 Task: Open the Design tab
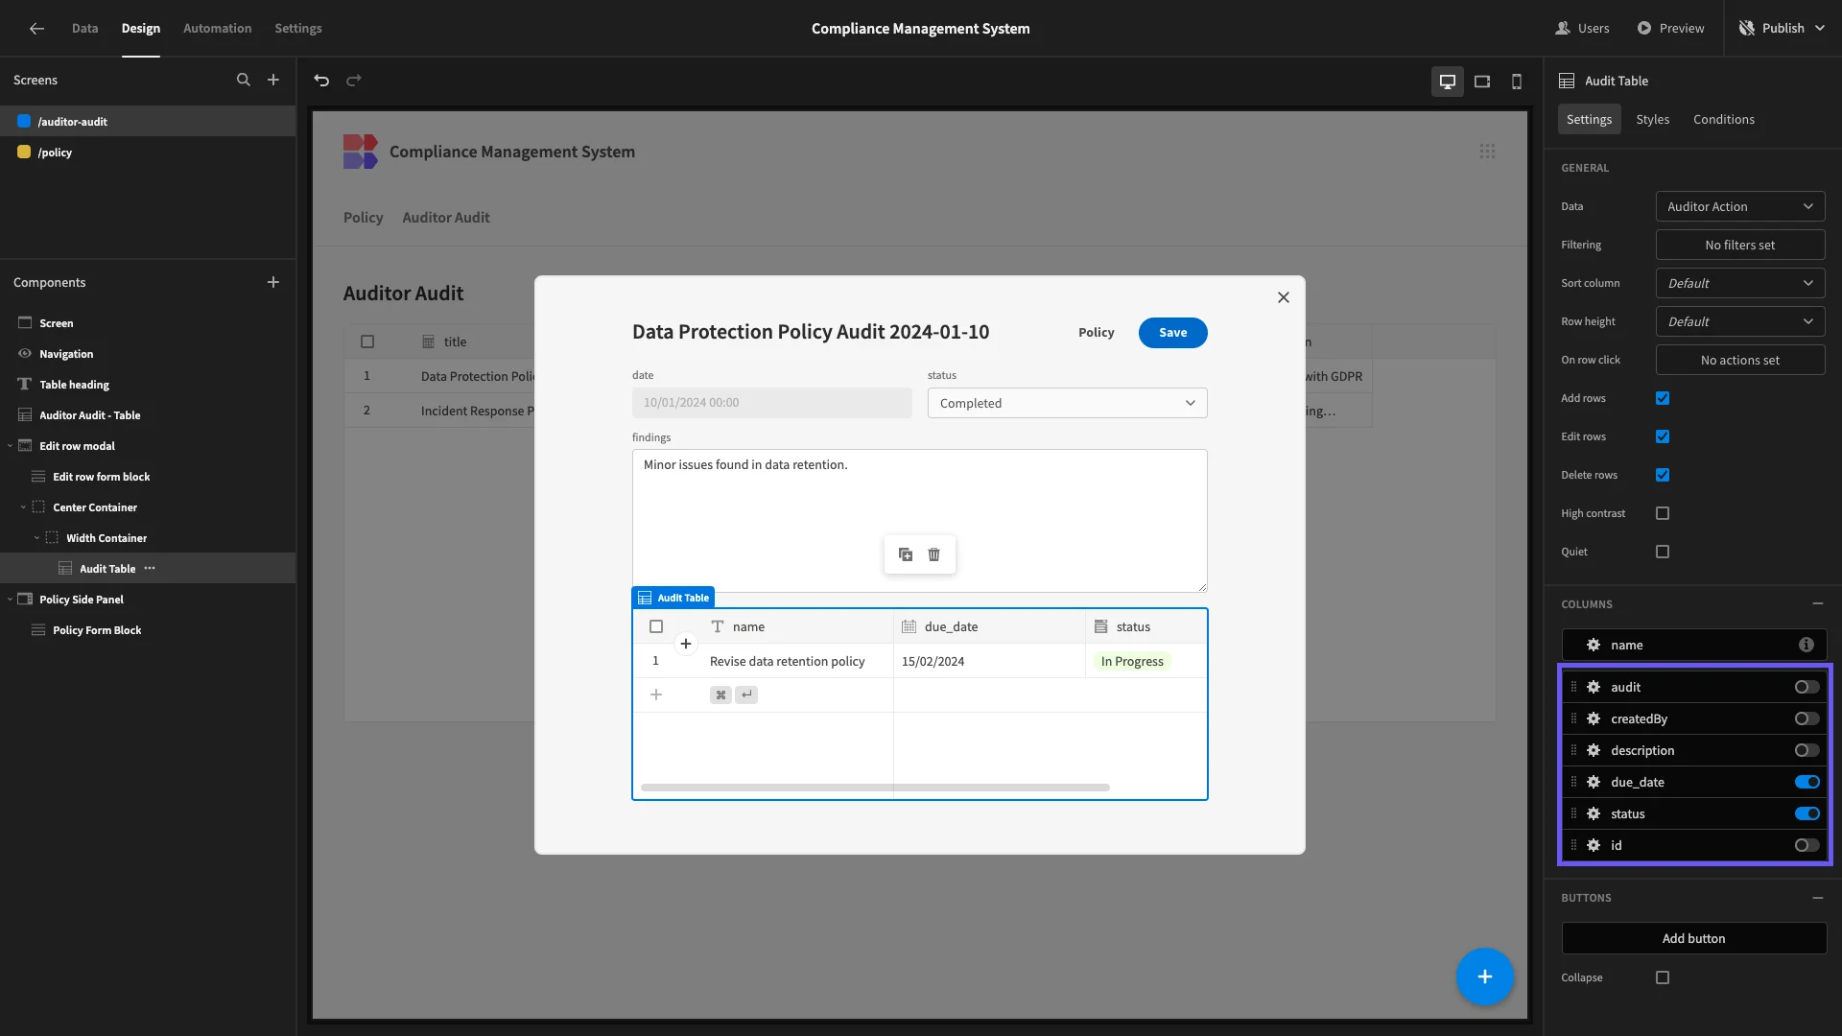(x=141, y=29)
